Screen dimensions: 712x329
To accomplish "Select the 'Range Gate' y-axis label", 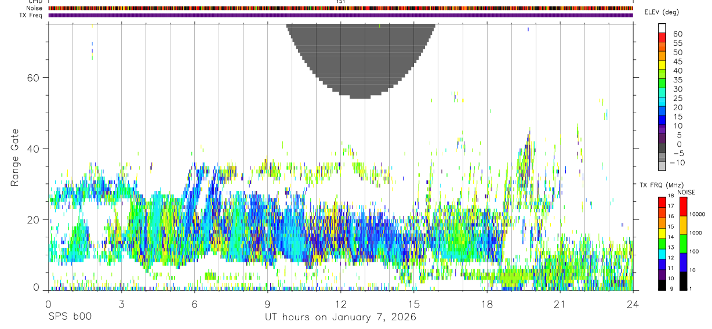I will point(16,158).
